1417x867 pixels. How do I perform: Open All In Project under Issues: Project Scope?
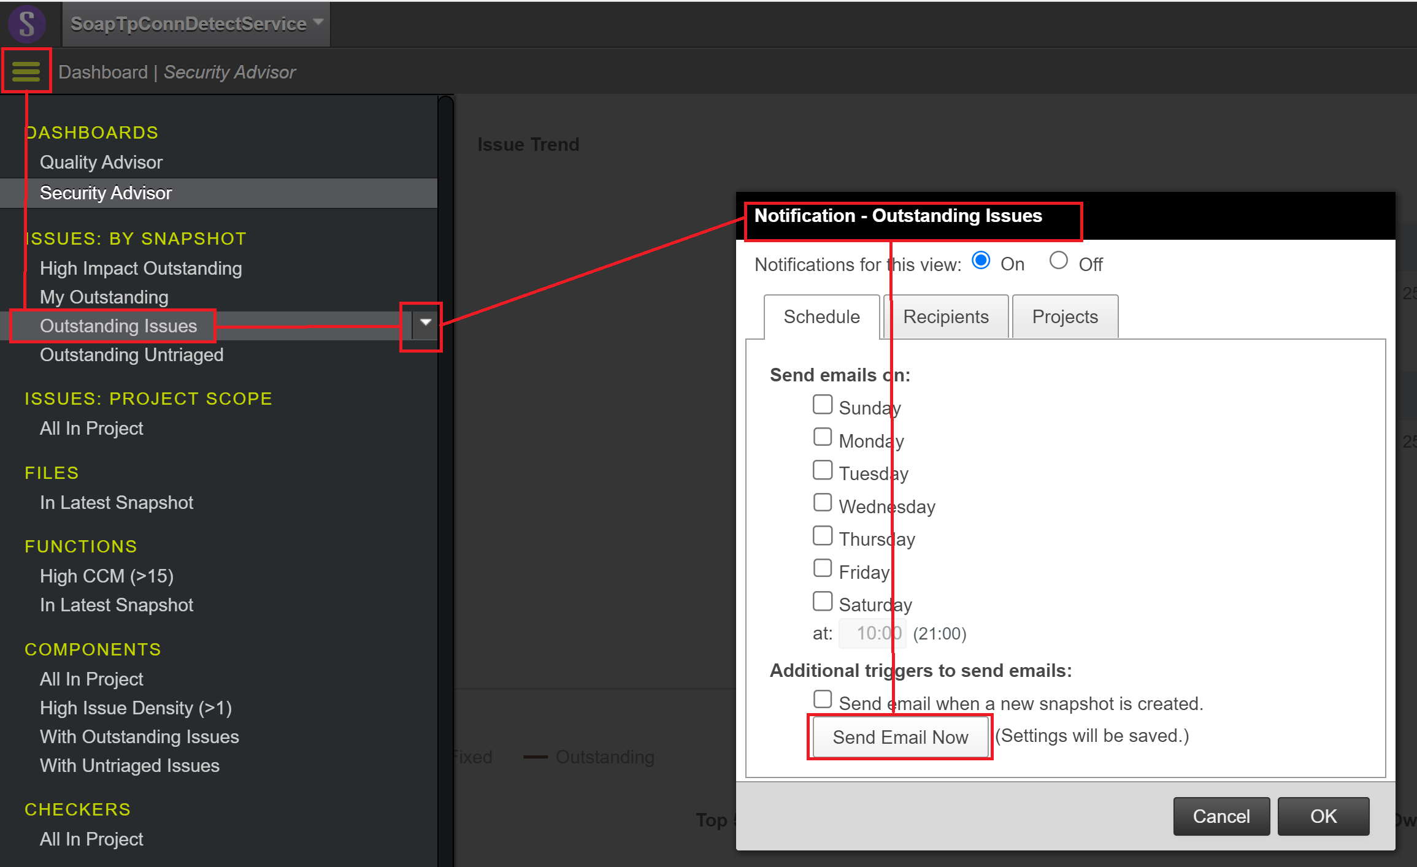click(x=91, y=429)
